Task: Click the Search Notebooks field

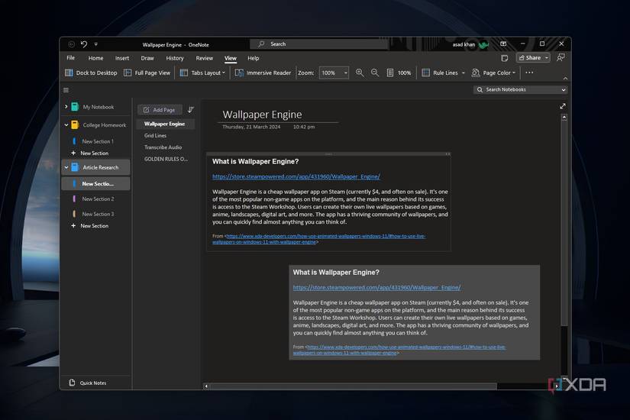Action: (x=517, y=89)
